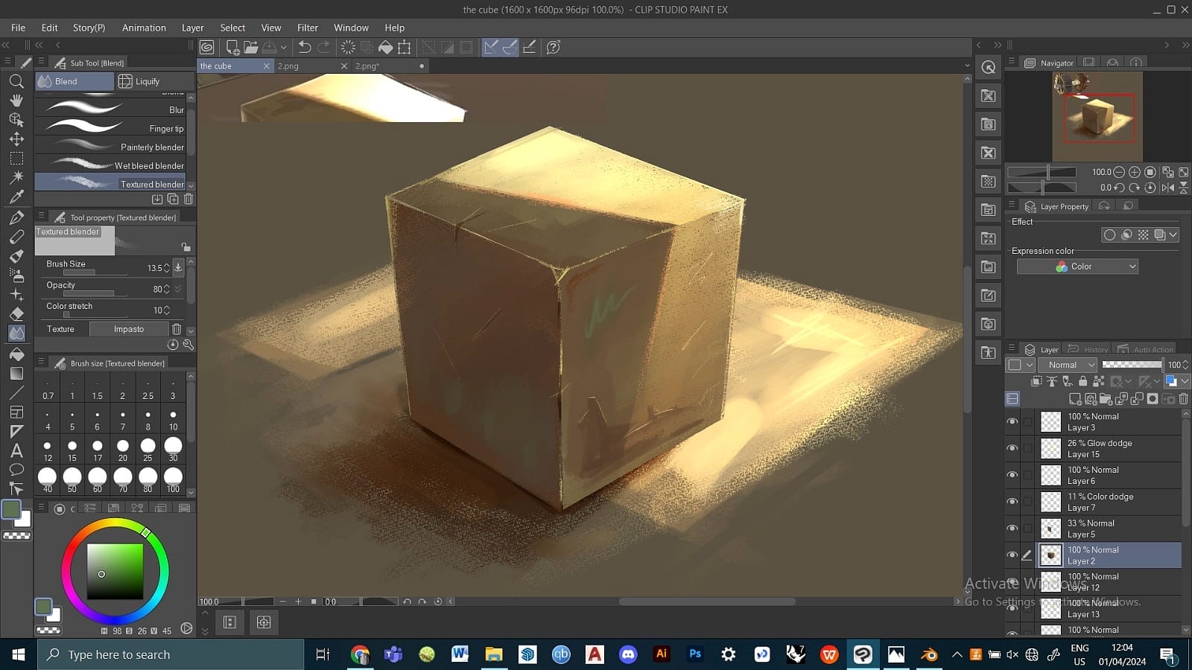Expand the Effect options arrow in Layer Property
This screenshot has height=670, width=1192.
click(1173, 234)
